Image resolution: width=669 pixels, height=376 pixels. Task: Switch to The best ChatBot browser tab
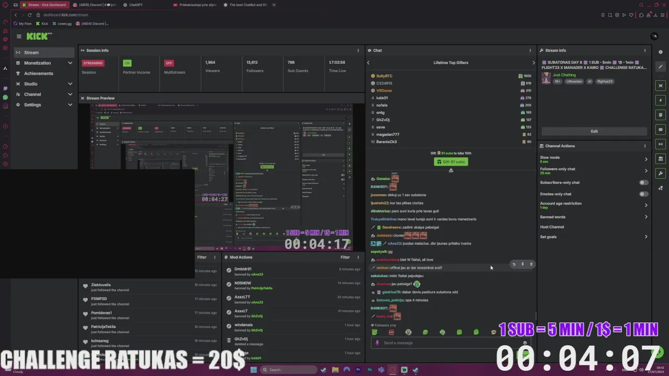[x=246, y=5]
